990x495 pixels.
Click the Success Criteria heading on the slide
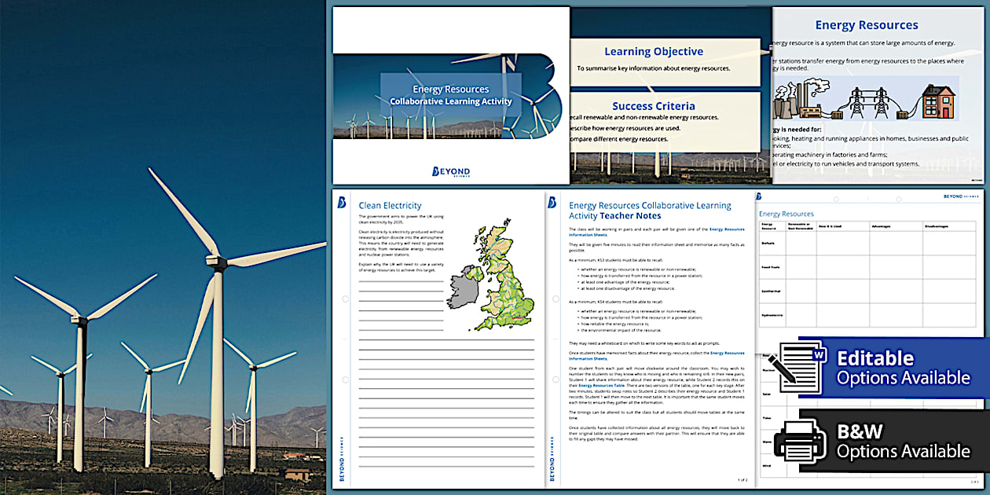coord(654,104)
